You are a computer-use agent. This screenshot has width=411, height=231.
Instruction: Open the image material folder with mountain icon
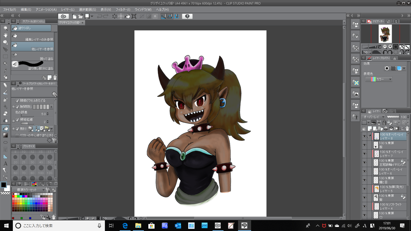(356, 94)
